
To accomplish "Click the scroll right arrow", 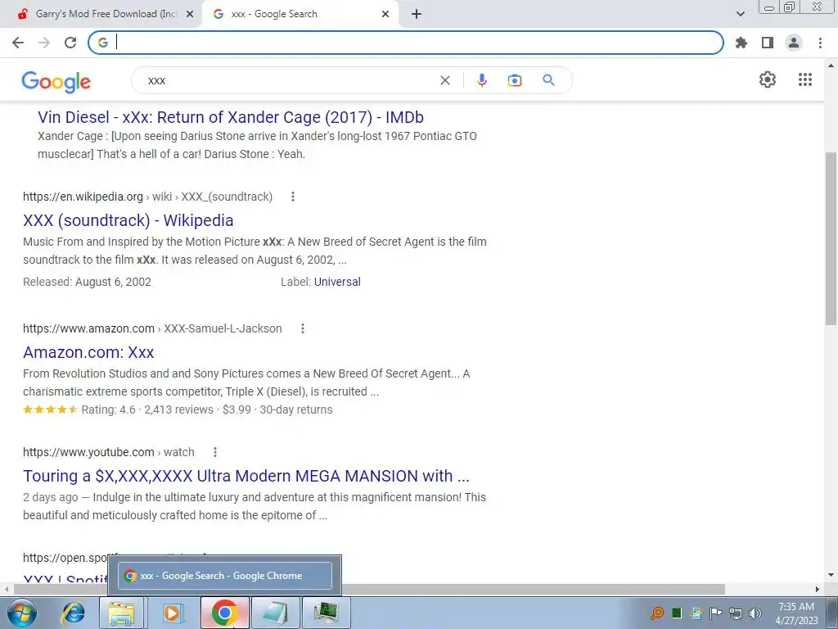I will [818, 589].
